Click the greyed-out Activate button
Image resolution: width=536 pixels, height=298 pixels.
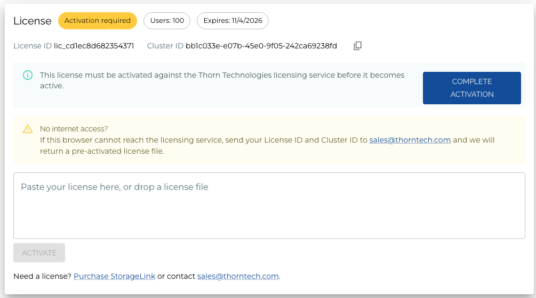tap(39, 253)
